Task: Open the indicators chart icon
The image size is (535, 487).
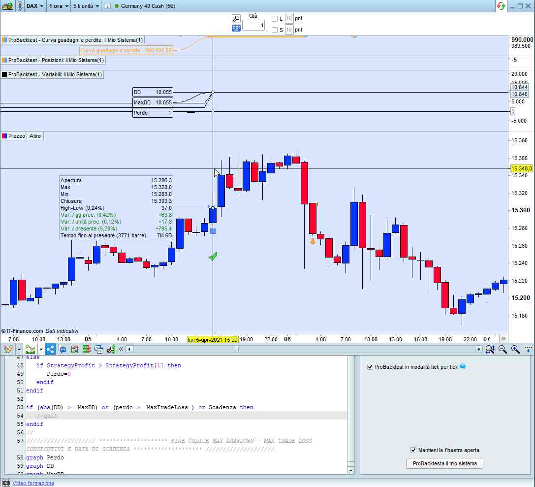Action: coord(30,349)
